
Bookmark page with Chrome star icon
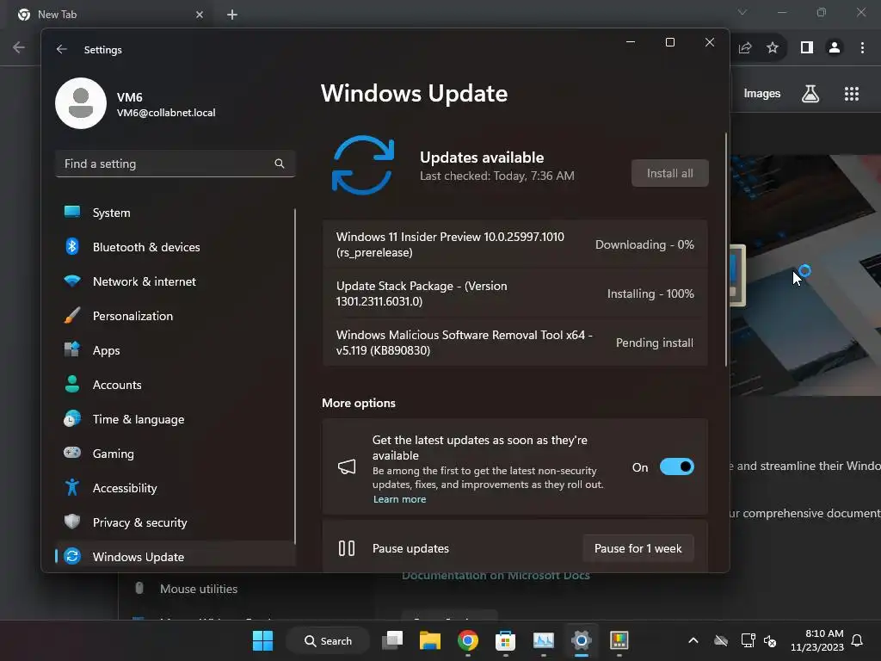click(x=773, y=48)
